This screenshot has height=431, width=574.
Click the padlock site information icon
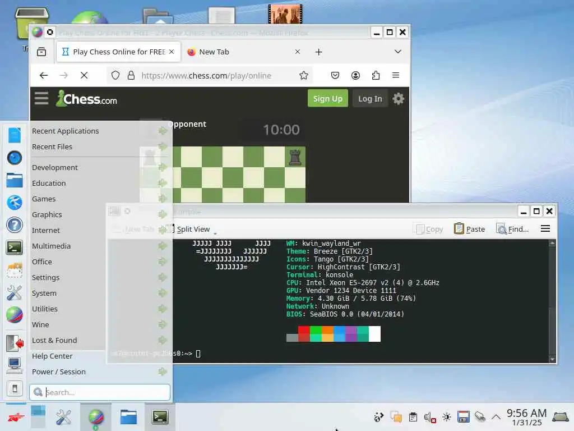click(x=131, y=76)
